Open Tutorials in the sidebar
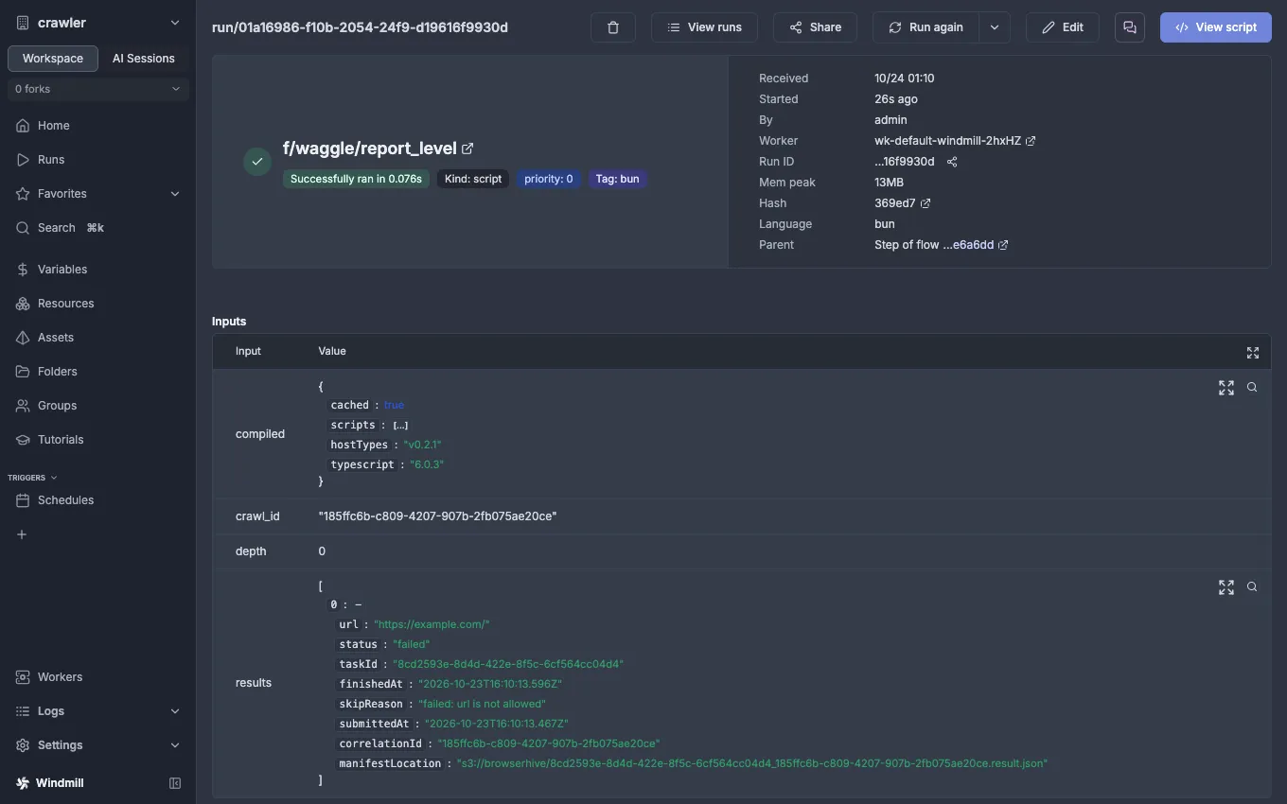The image size is (1287, 804). tap(98, 440)
